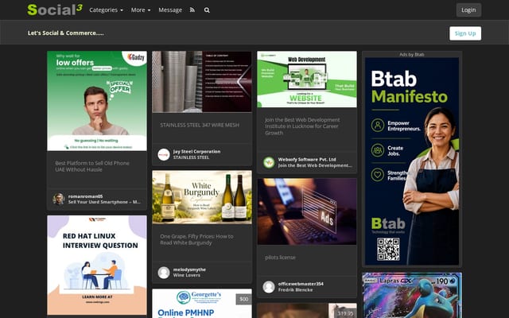Viewport: 509px width, 318px height.
Task: Open the Web Development website image
Action: coord(307,79)
